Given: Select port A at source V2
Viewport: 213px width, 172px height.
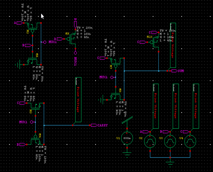Looking at the screenshot, I should 146,132.
